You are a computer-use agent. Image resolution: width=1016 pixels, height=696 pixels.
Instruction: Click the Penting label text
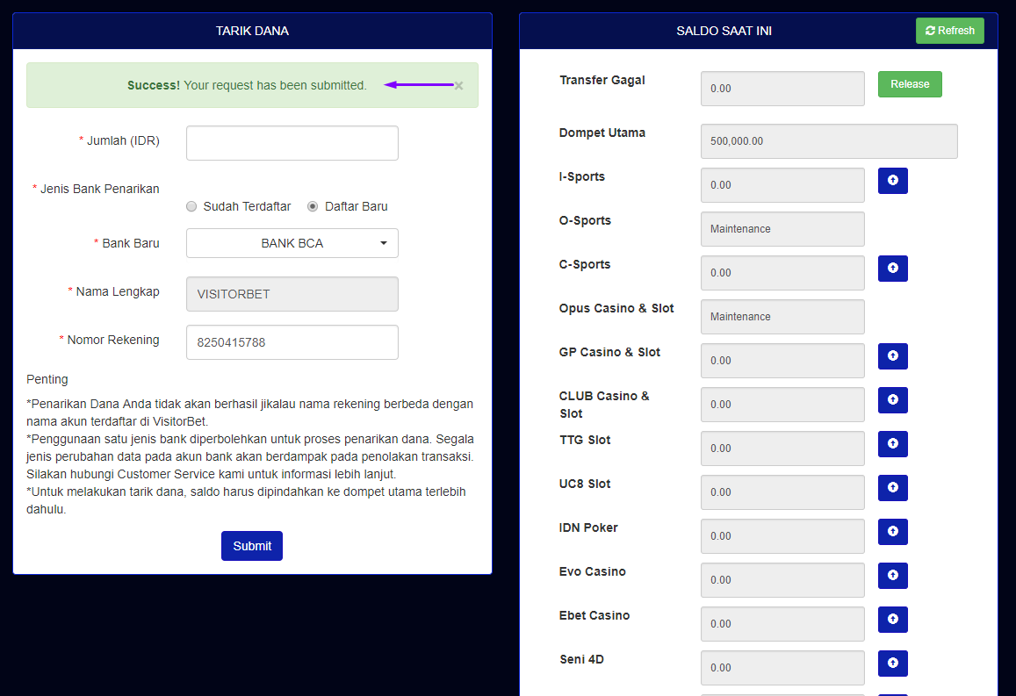[x=47, y=379]
